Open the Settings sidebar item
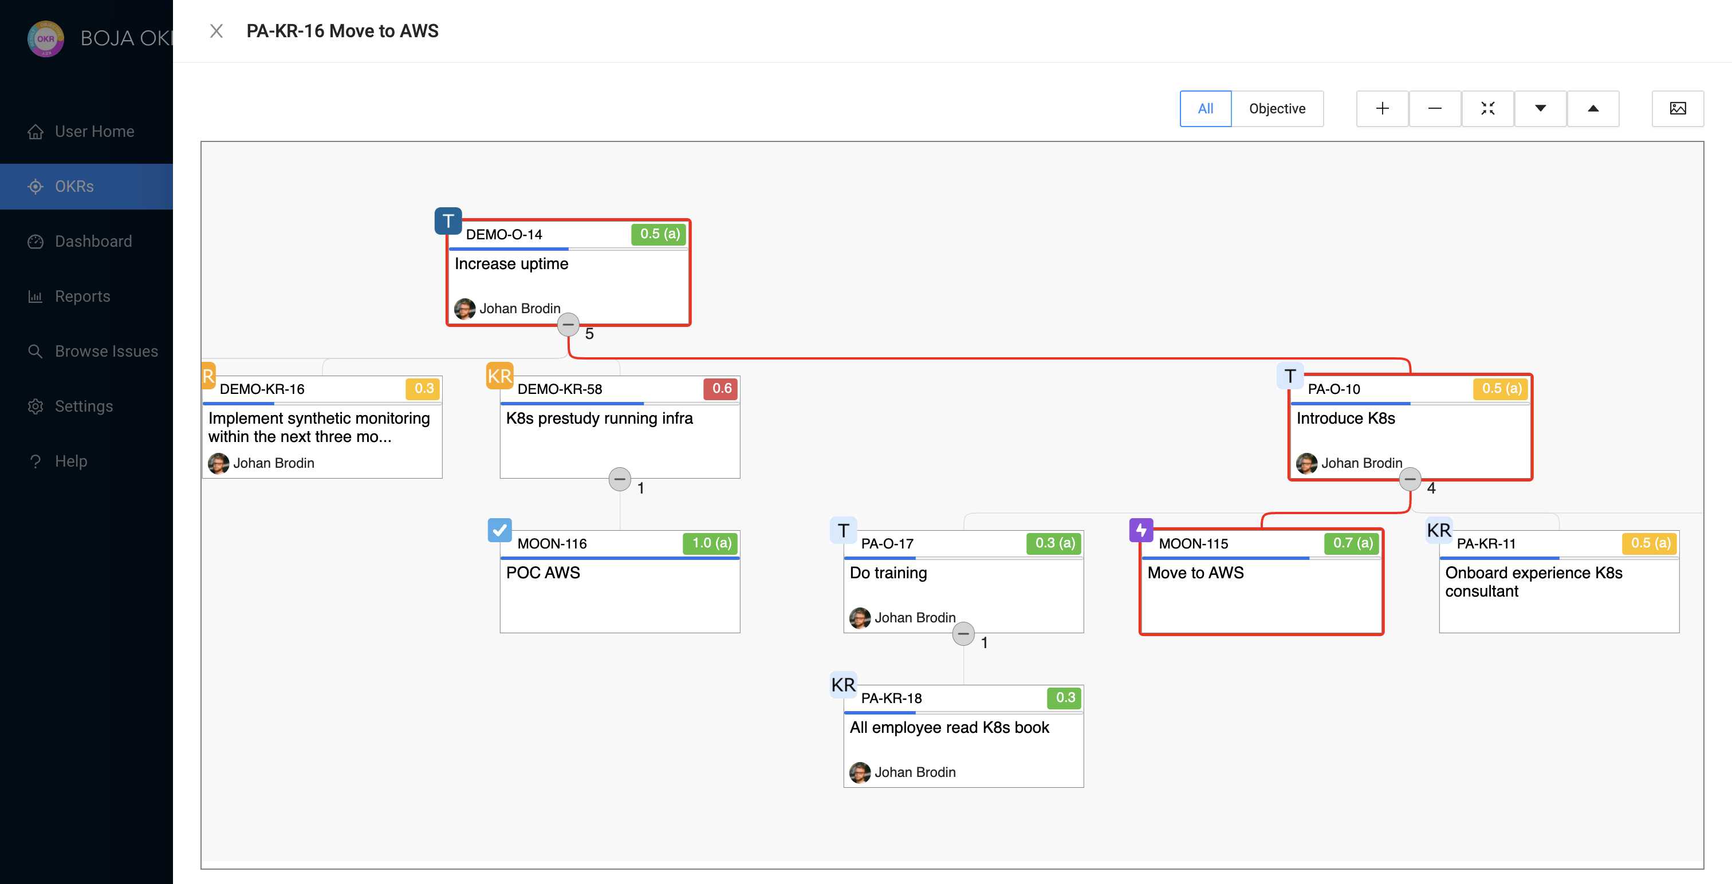 (x=84, y=406)
